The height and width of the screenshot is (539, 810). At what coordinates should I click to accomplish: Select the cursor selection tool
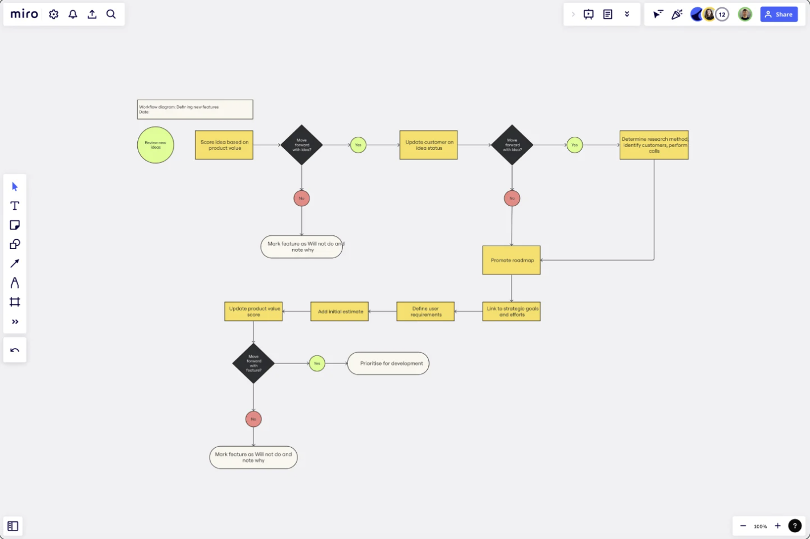click(x=15, y=186)
